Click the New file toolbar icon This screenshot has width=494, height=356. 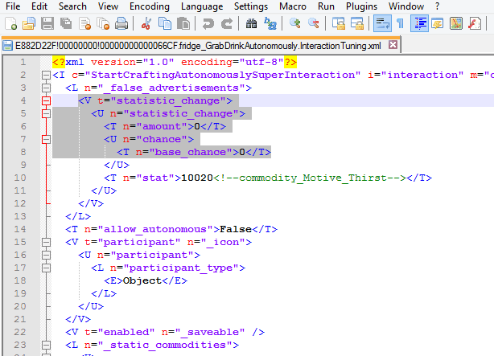coord(10,24)
